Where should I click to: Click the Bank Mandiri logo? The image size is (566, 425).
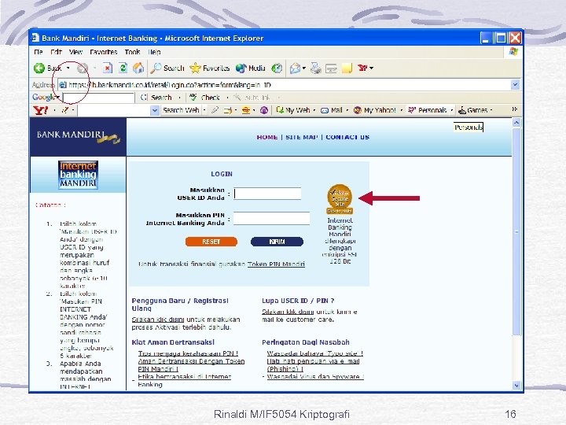pyautogui.click(x=79, y=137)
